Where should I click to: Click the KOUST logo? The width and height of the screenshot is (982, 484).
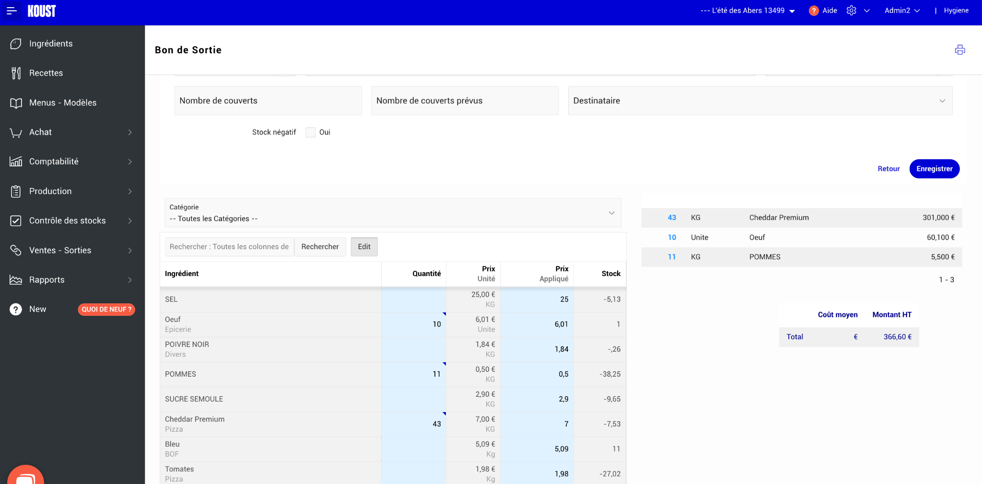42,11
